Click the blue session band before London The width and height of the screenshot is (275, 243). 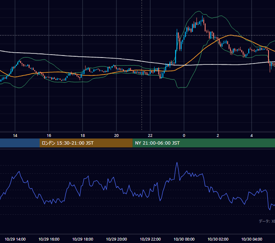click(20, 143)
